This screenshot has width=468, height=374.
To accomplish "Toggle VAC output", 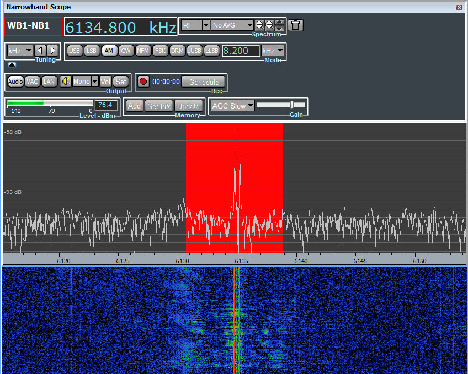I will tap(32, 82).
